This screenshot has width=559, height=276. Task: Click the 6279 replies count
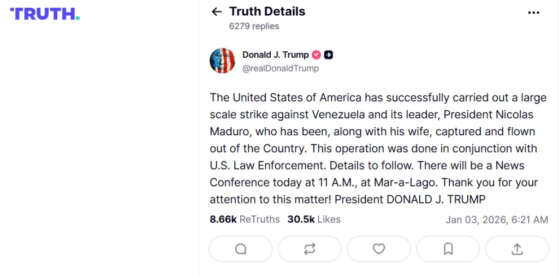(254, 26)
